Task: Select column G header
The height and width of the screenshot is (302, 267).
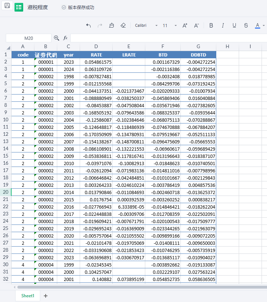Action: [x=198, y=46]
